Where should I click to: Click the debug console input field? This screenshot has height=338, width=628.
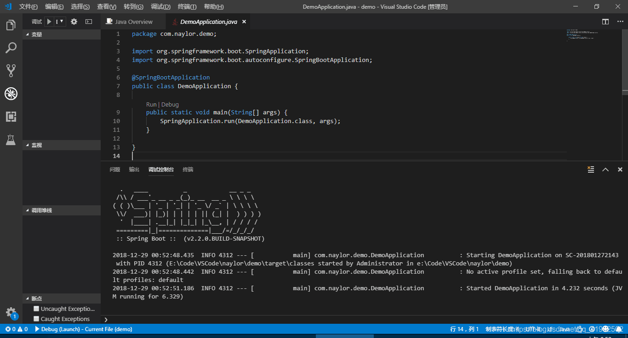[x=365, y=320]
